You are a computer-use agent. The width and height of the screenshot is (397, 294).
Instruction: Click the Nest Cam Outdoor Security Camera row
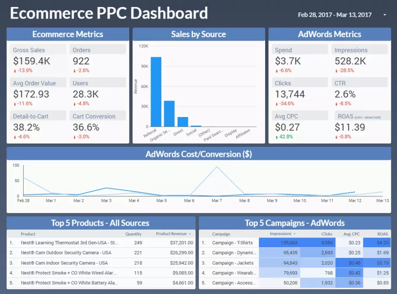pos(66,253)
